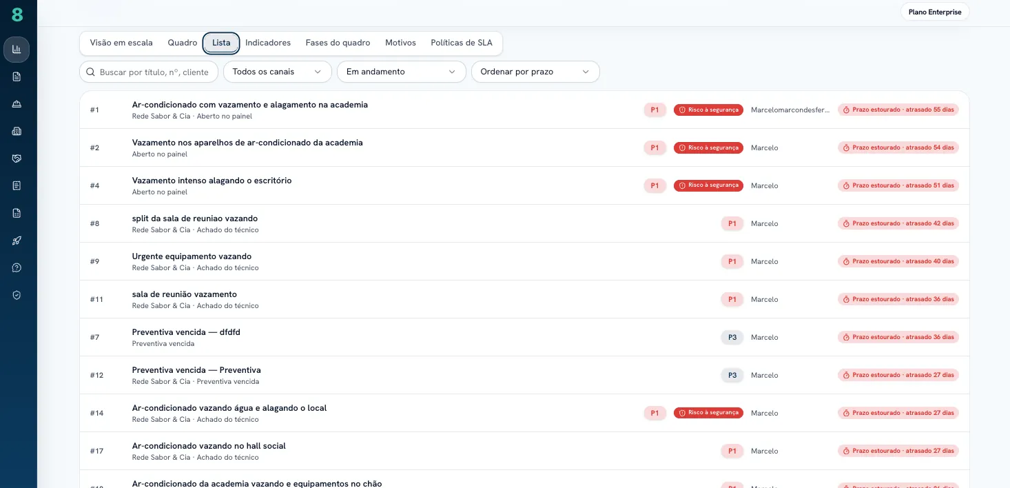Open the handshake sidebar icon
The height and width of the screenshot is (488, 1010).
(x=17, y=159)
